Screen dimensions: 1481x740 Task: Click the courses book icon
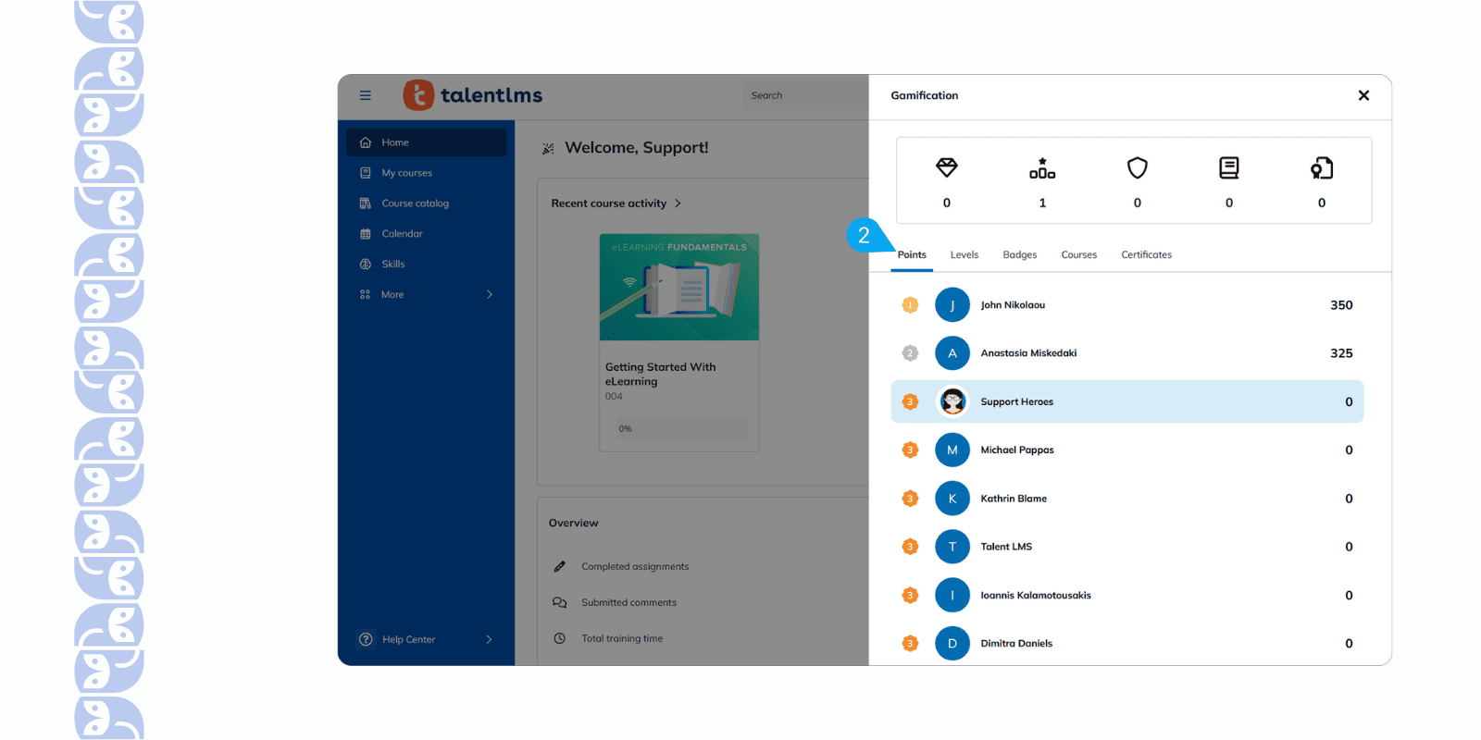coord(1229,167)
